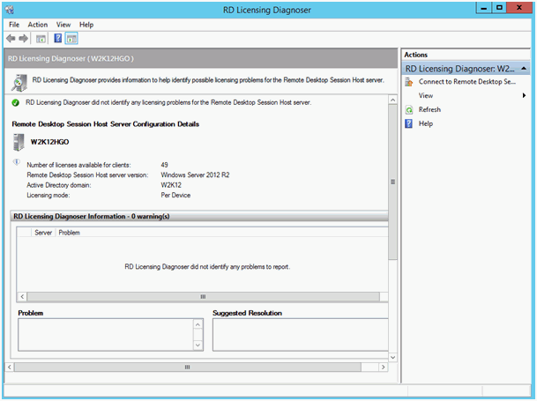537x401 pixels.
Task: Click the 'Active Directory domain' label
Action: pos(59,185)
